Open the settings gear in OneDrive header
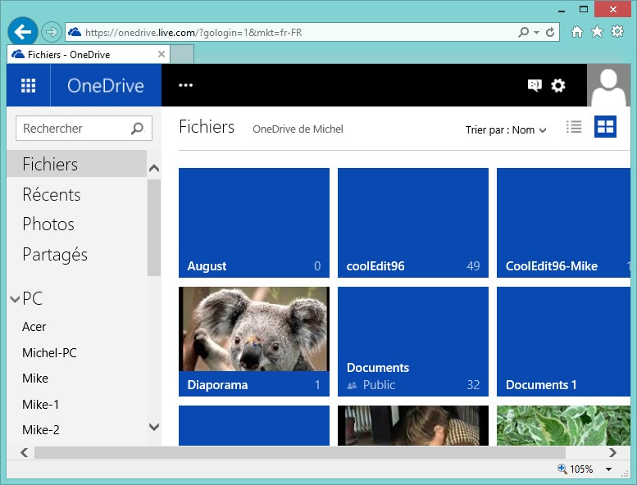 (x=558, y=85)
